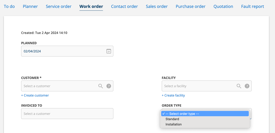Click the customer search magnifier icon

(100, 86)
